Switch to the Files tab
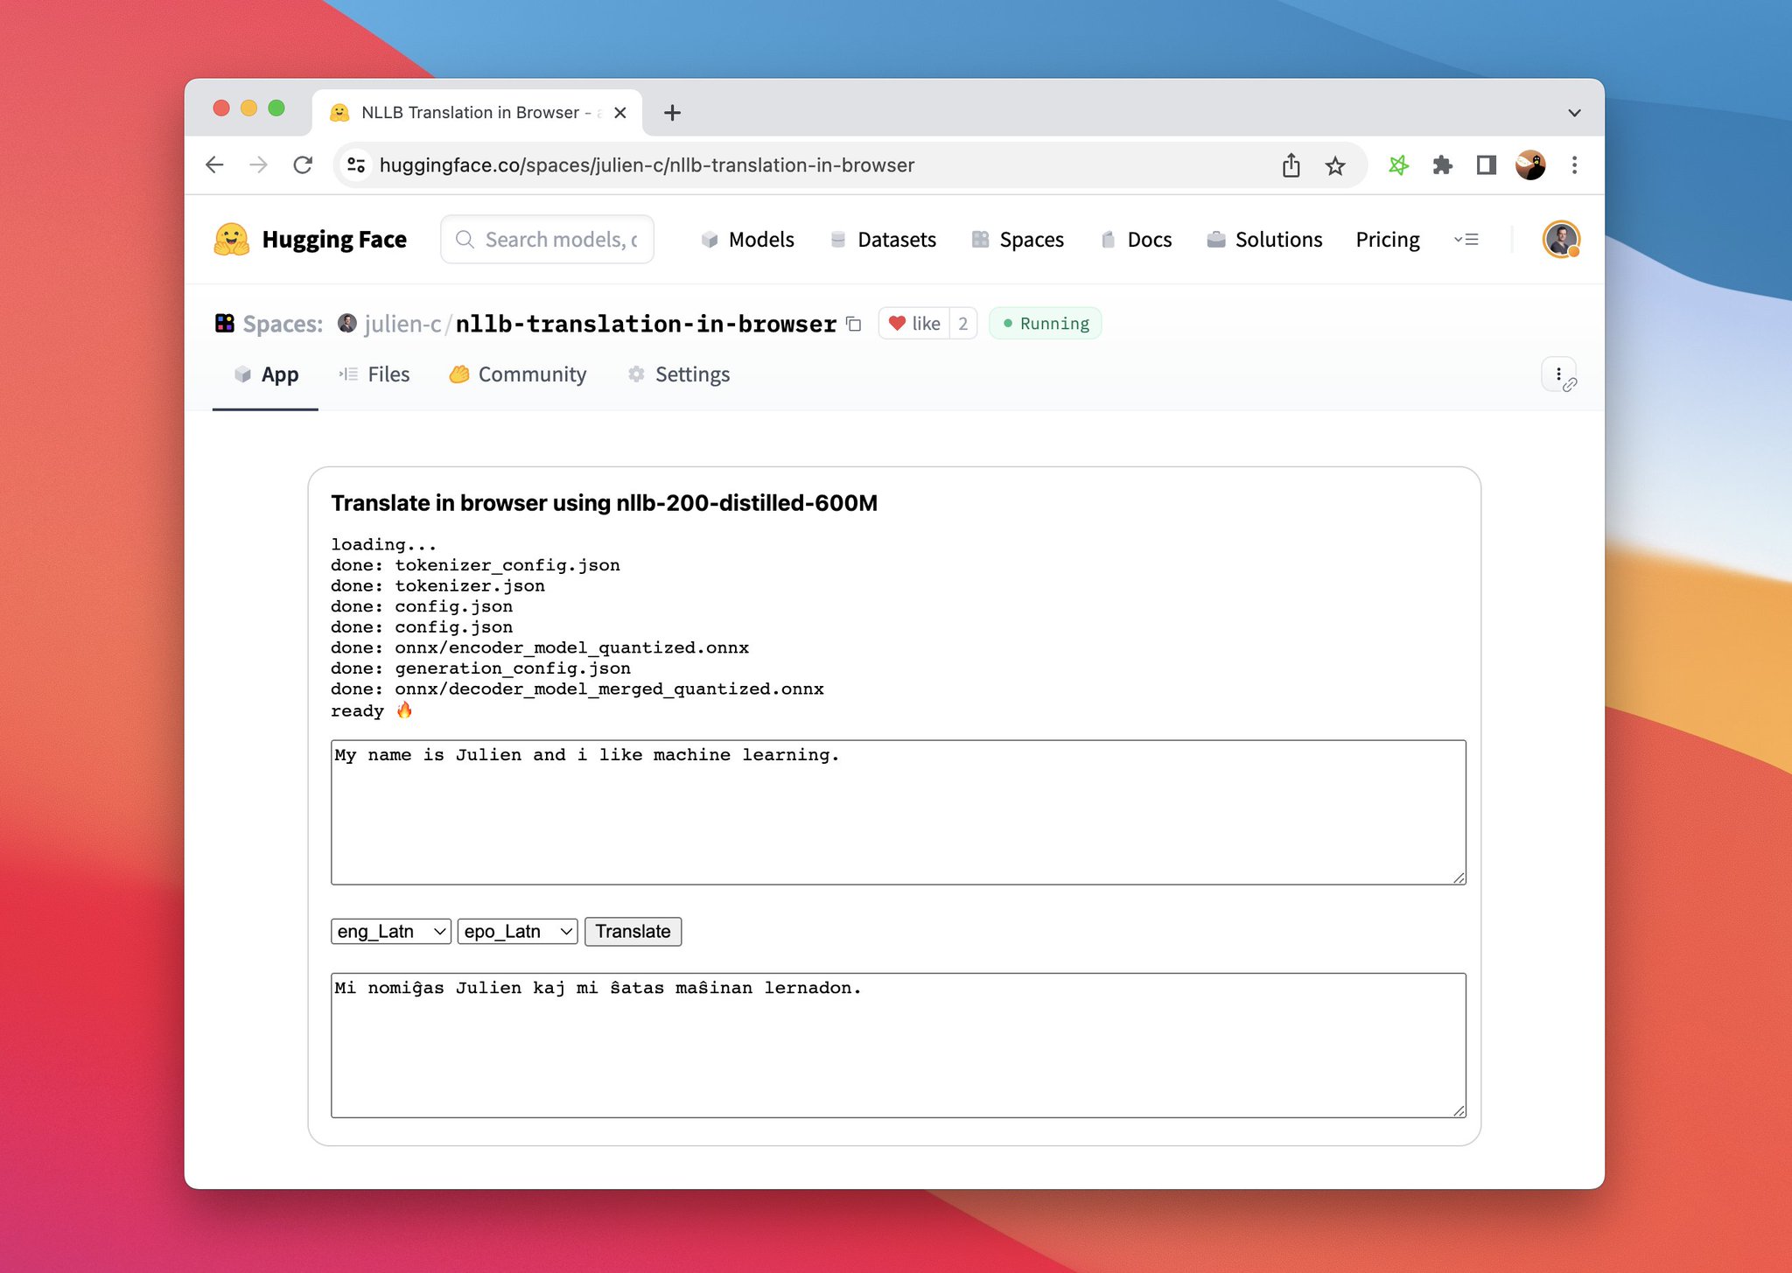The height and width of the screenshot is (1273, 1792). point(374,374)
